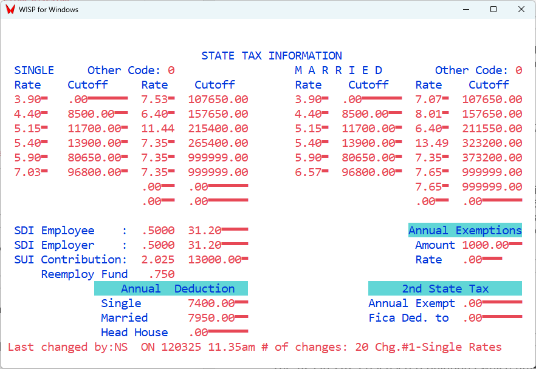Select the Single Other Code field
Image resolution: width=536 pixels, height=369 pixels.
pyautogui.click(x=171, y=70)
